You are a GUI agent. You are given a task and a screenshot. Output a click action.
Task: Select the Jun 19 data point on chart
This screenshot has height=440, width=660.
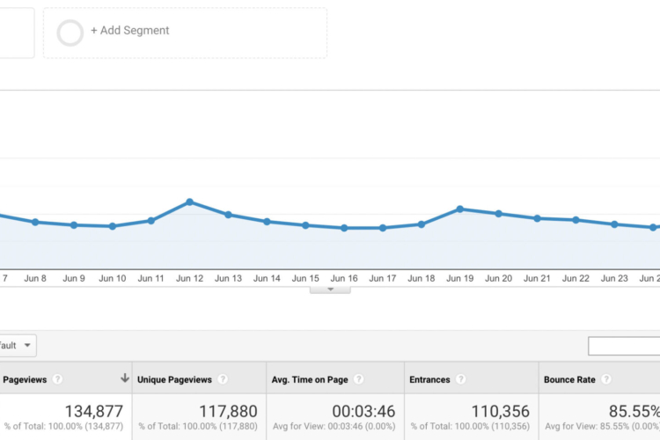[459, 209]
